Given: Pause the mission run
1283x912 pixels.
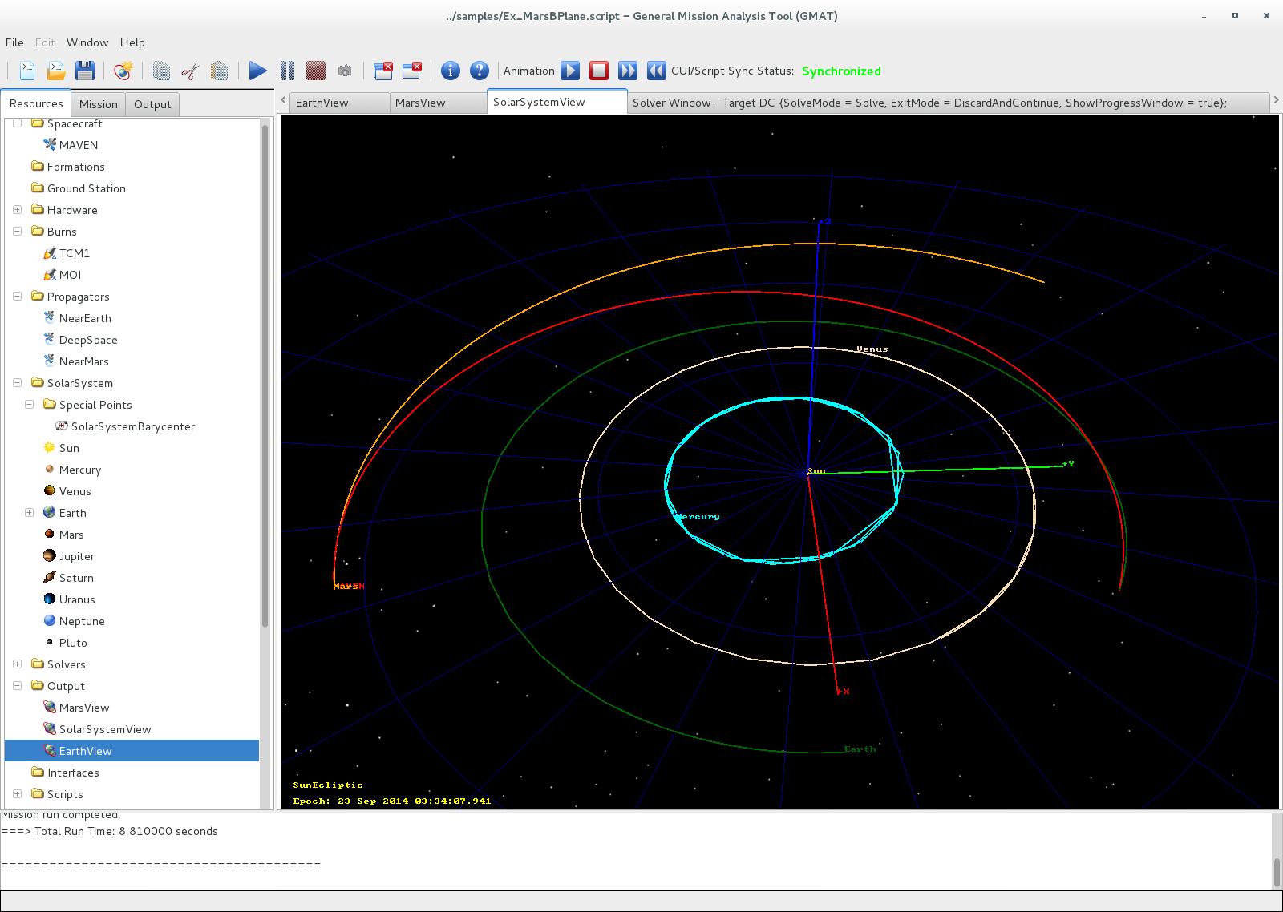Looking at the screenshot, I should [287, 71].
